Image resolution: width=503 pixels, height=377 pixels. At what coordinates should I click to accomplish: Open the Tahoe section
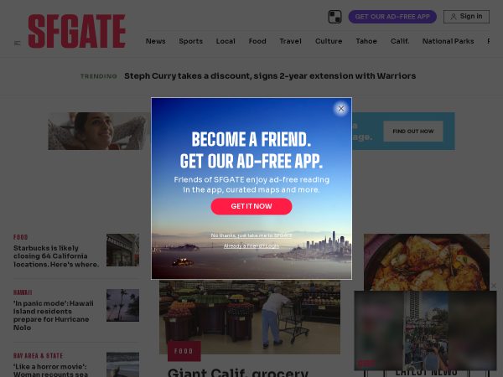(366, 41)
